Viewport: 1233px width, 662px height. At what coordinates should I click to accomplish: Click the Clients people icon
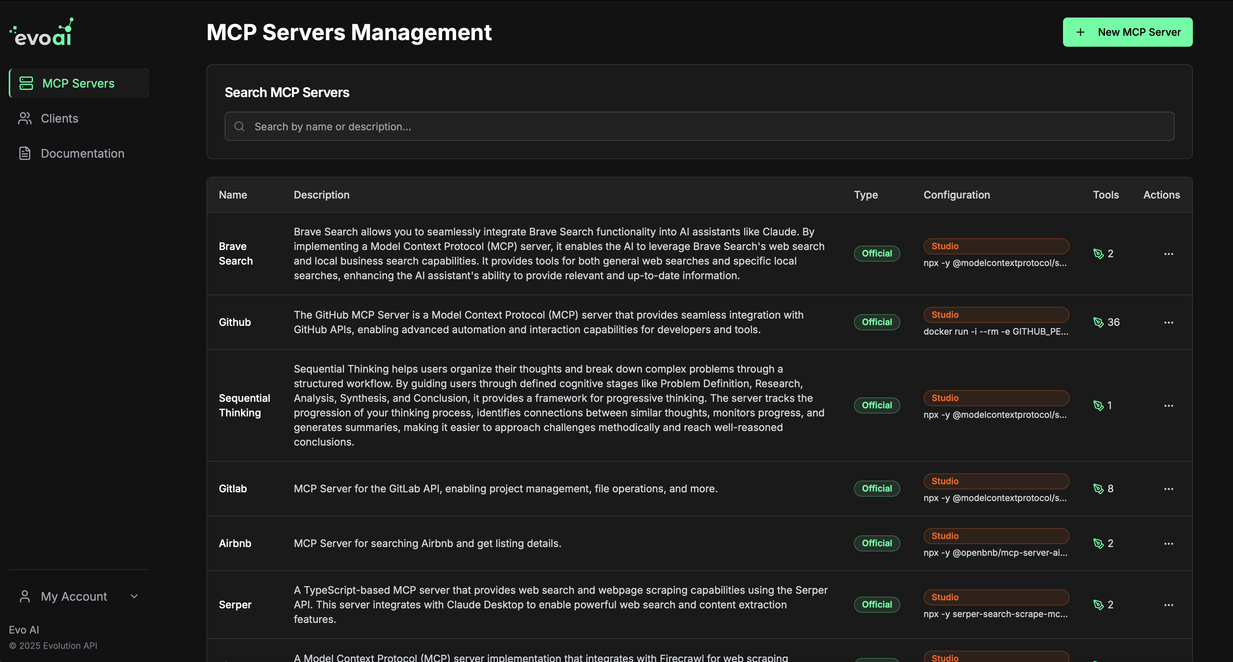point(25,118)
